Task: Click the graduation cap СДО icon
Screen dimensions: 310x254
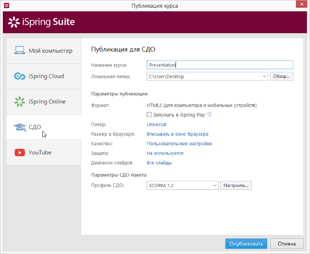Action: coord(20,127)
